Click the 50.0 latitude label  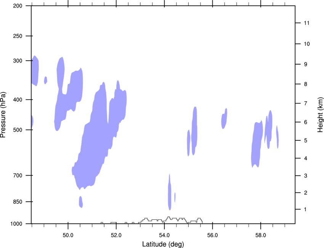(68, 235)
